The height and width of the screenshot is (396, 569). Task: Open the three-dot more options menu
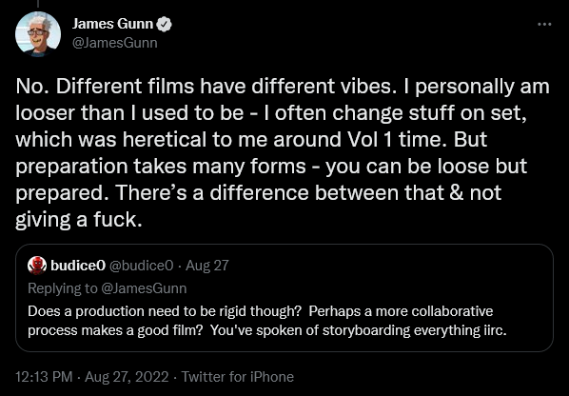pyautogui.click(x=544, y=25)
